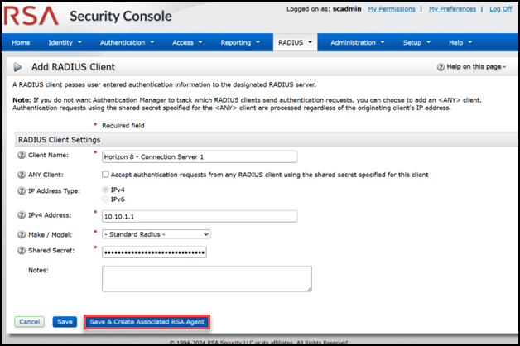
Task: Open the Administration menu
Action: point(357,42)
